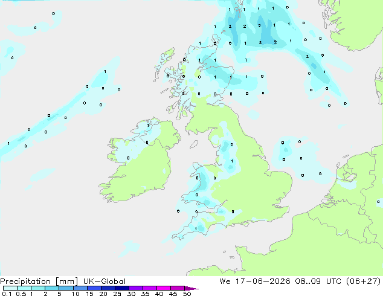383x296 pixels.
Task: Select the 2–5 mm legend color box
Action: coord(52,288)
